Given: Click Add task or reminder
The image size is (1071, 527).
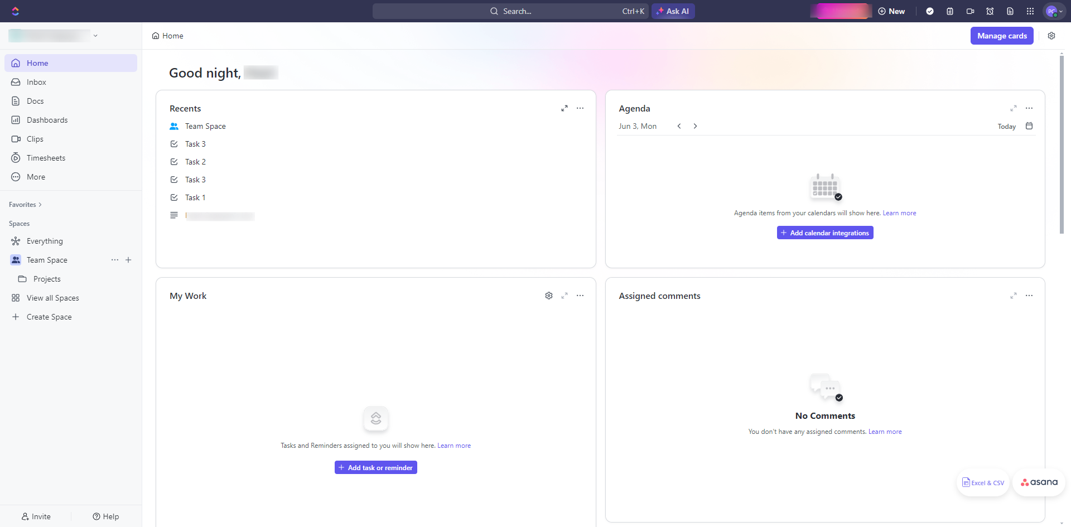Looking at the screenshot, I should pyautogui.click(x=376, y=467).
